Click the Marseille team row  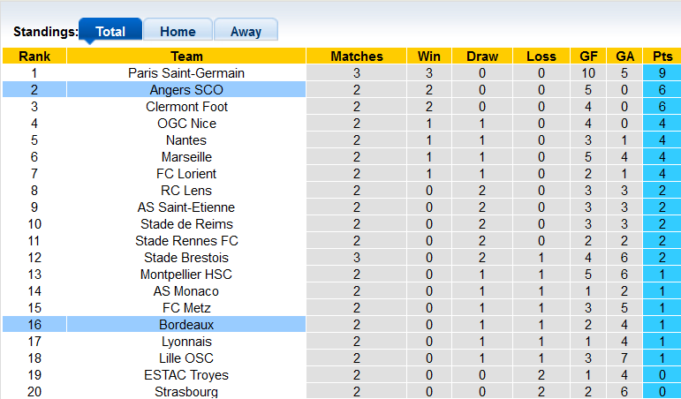[186, 157]
